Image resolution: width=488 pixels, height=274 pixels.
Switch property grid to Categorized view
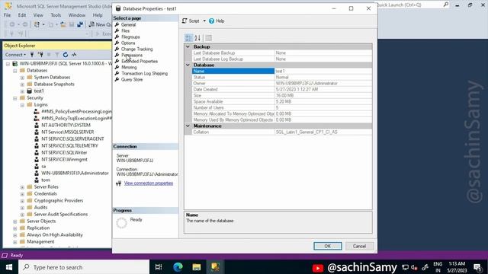[x=188, y=38]
